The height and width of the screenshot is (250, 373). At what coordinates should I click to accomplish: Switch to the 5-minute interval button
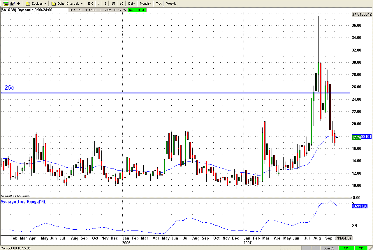click(x=105, y=3)
